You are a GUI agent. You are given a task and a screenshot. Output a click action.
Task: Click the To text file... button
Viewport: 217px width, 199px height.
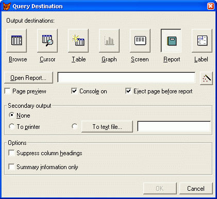(107, 127)
